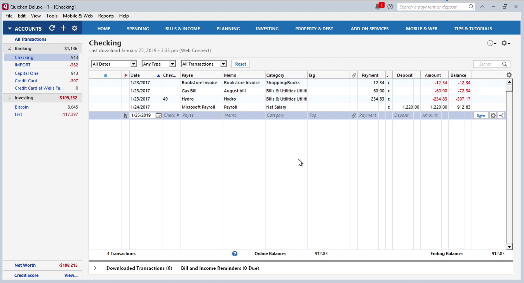524x283 pixels.
Task: Open the notifications bell alert
Action: (379, 6)
